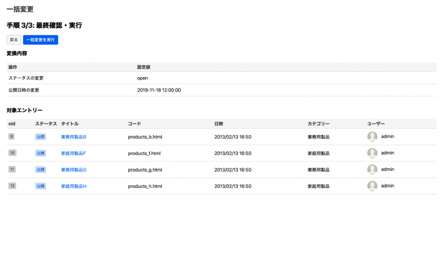
Task: Click the eid 9 number badge
Action: pos(11,137)
